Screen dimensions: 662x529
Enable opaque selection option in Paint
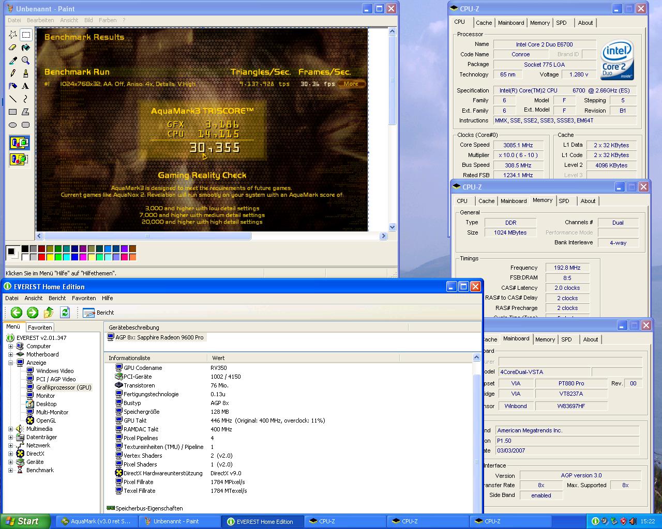coord(19,143)
